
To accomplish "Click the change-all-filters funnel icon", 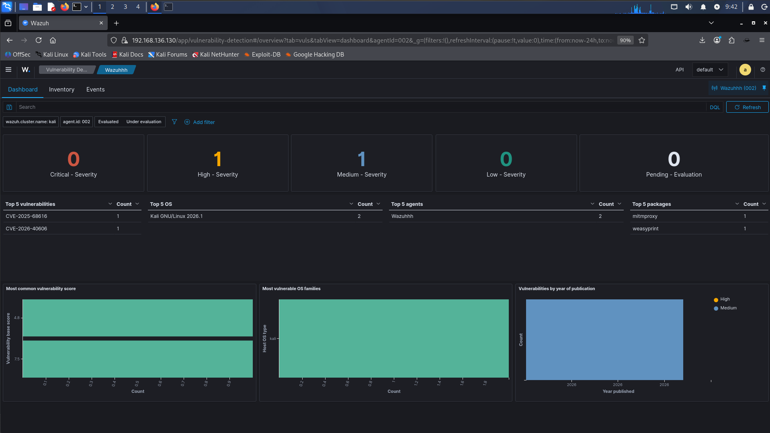I will click(x=174, y=122).
